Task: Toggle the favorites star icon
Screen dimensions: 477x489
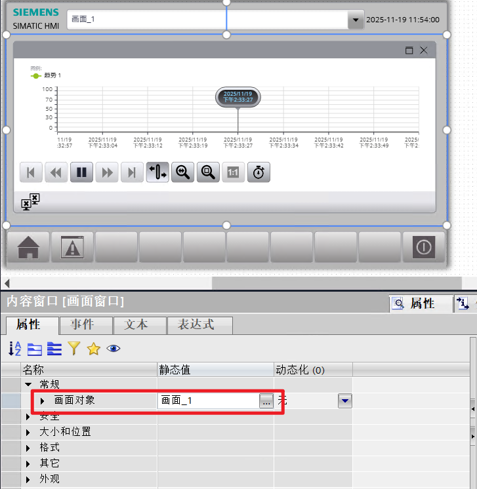Action: (x=93, y=349)
